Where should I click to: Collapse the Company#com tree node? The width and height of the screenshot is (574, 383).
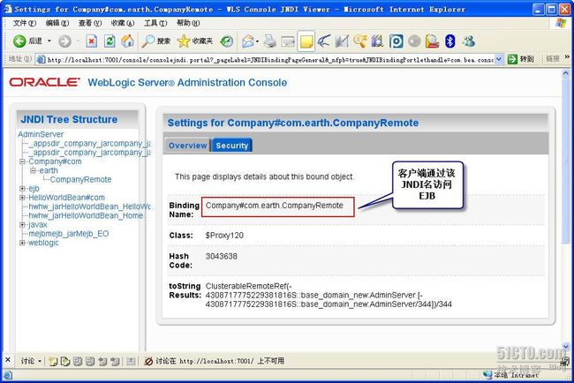pos(22,161)
